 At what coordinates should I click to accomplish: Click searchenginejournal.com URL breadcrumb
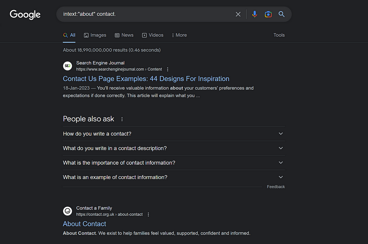119,69
